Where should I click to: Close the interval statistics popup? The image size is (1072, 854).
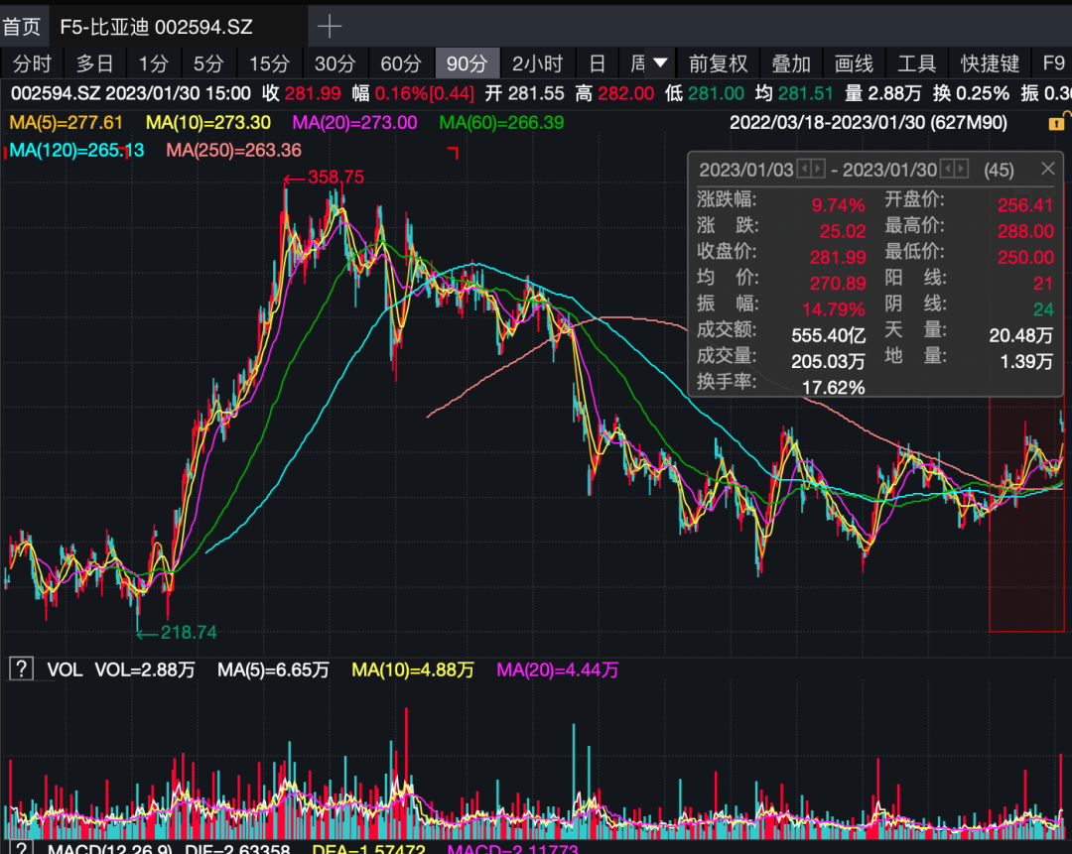point(1047,169)
